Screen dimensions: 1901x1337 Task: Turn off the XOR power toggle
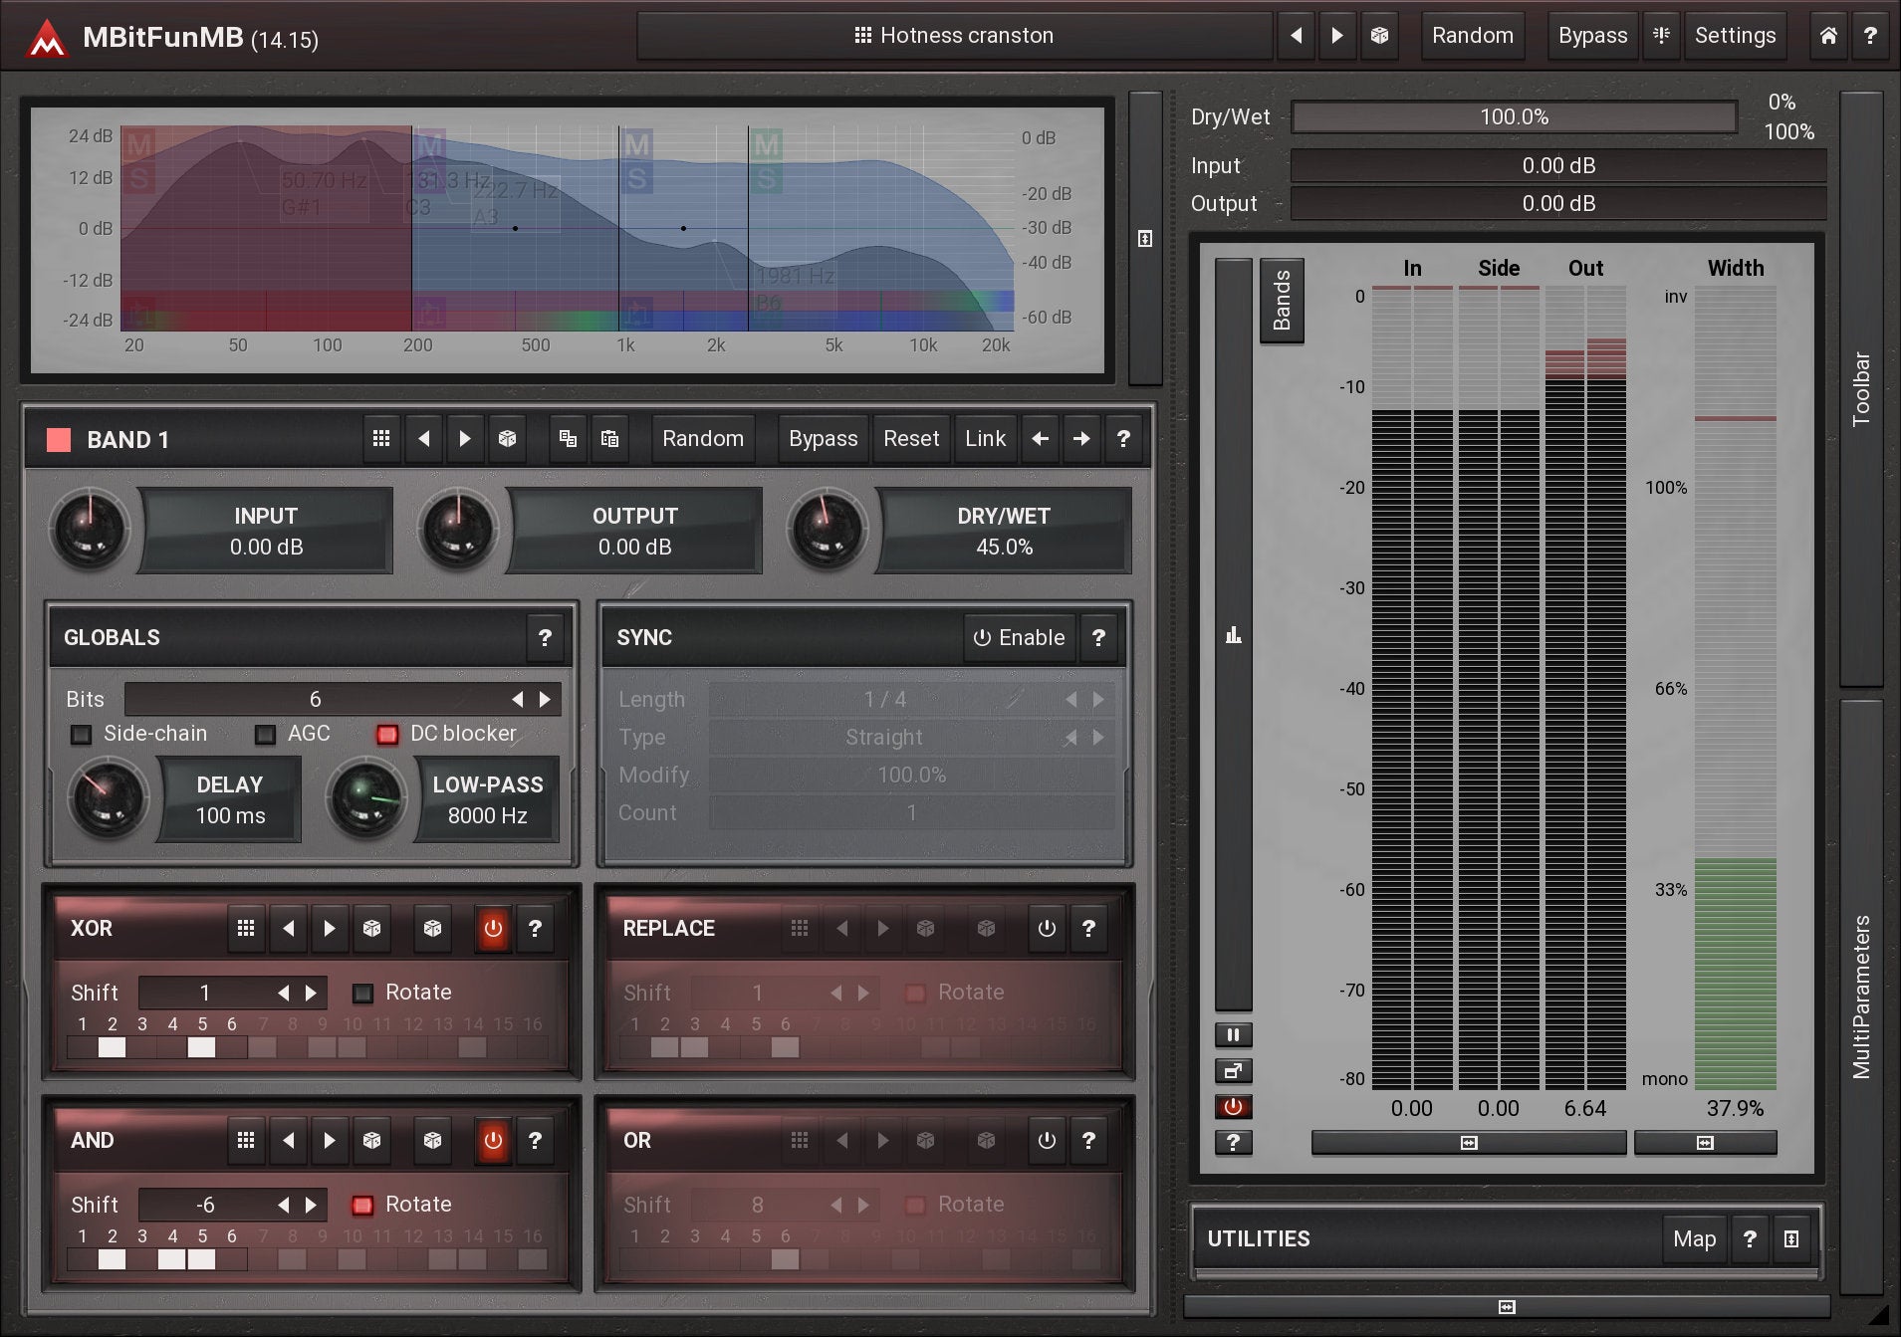coord(493,928)
